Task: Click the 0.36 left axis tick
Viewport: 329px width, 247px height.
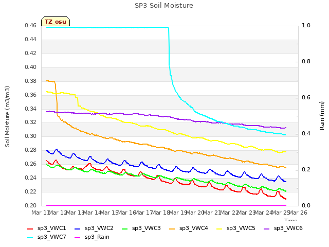Action: pos(31,95)
